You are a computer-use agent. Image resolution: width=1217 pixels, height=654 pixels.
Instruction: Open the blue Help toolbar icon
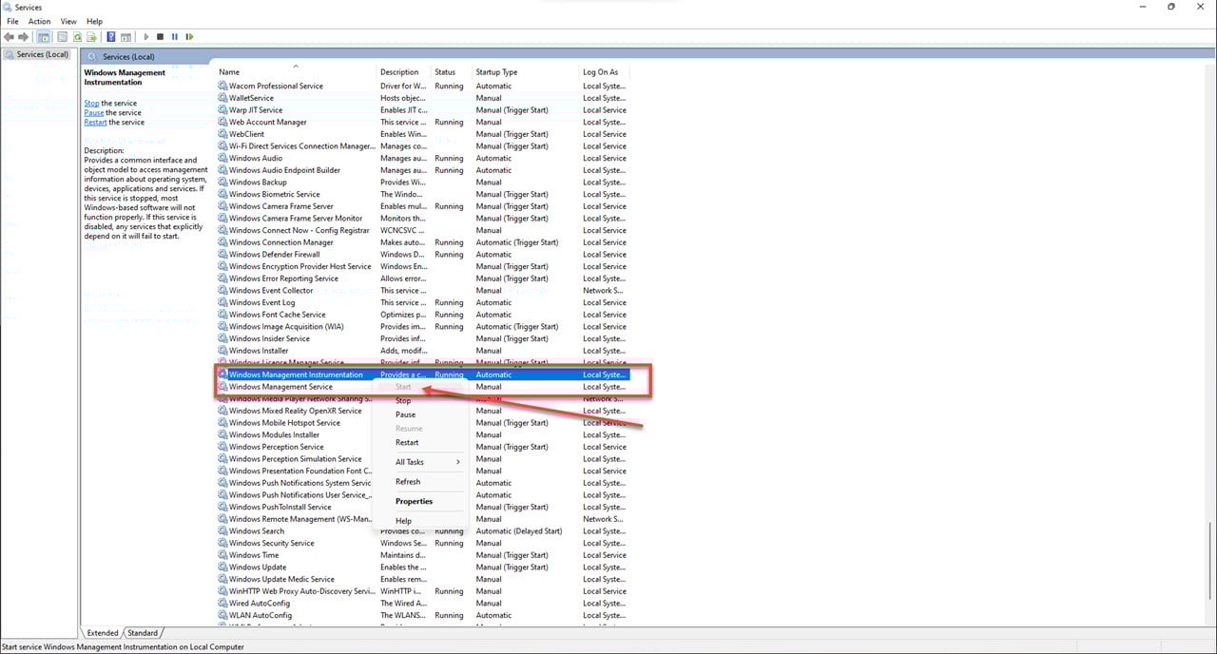tap(111, 37)
